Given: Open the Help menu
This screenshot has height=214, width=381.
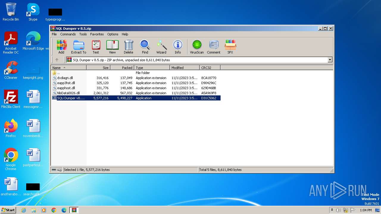Looking at the screenshot, I should pyautogui.click(x=125, y=34).
